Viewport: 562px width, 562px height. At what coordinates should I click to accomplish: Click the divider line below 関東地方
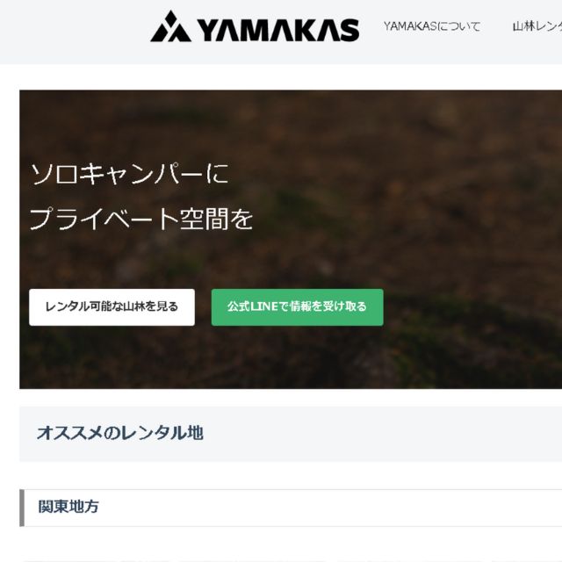click(x=291, y=527)
